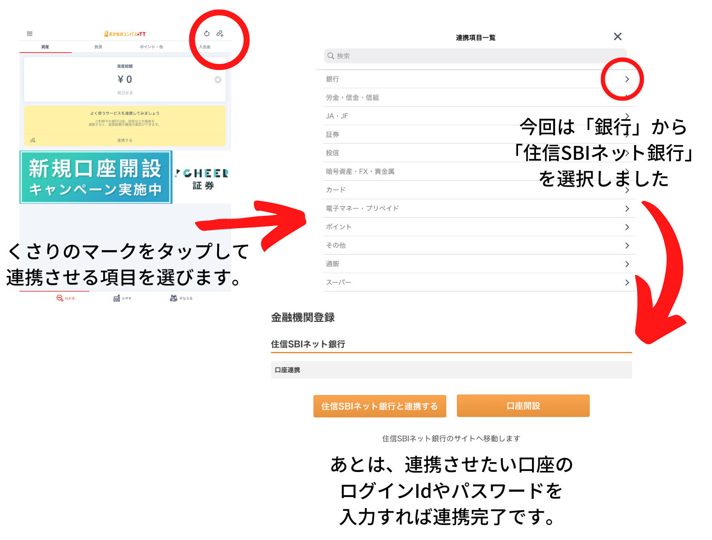Open the 新規口座開設キャンペーン banner

click(x=96, y=177)
